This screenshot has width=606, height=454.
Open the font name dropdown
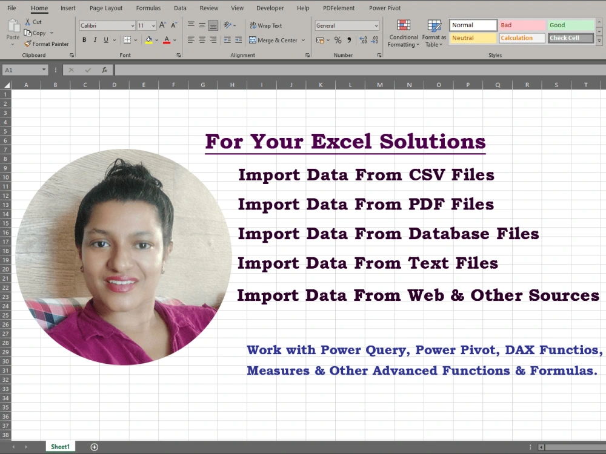coord(133,25)
